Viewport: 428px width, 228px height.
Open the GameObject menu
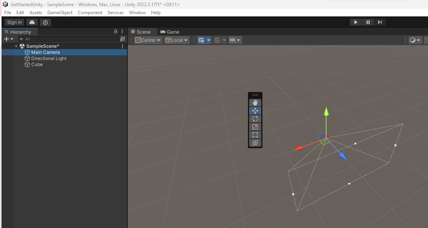[x=60, y=13]
